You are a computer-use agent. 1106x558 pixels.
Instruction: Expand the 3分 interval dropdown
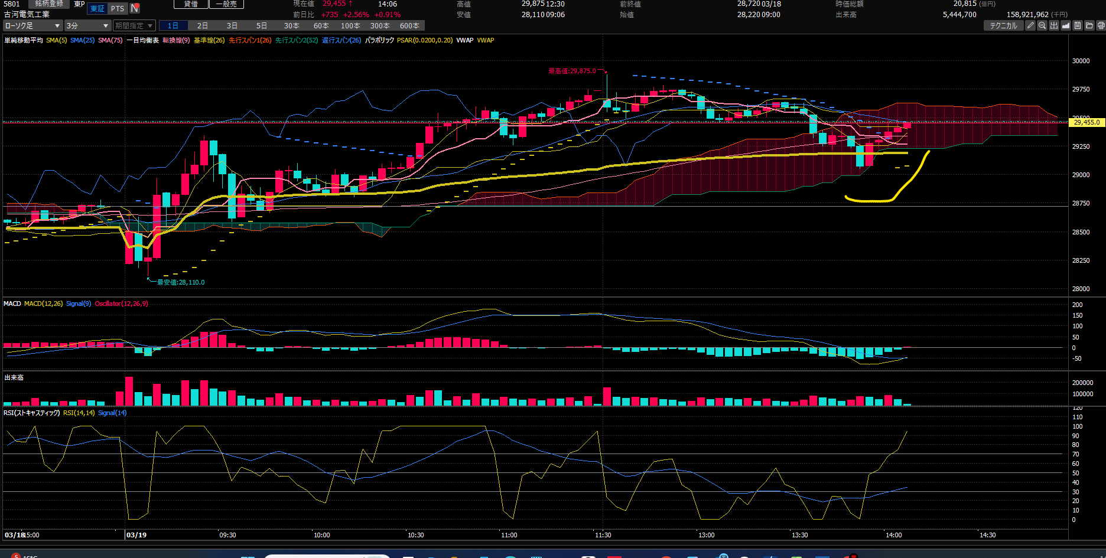coord(87,25)
